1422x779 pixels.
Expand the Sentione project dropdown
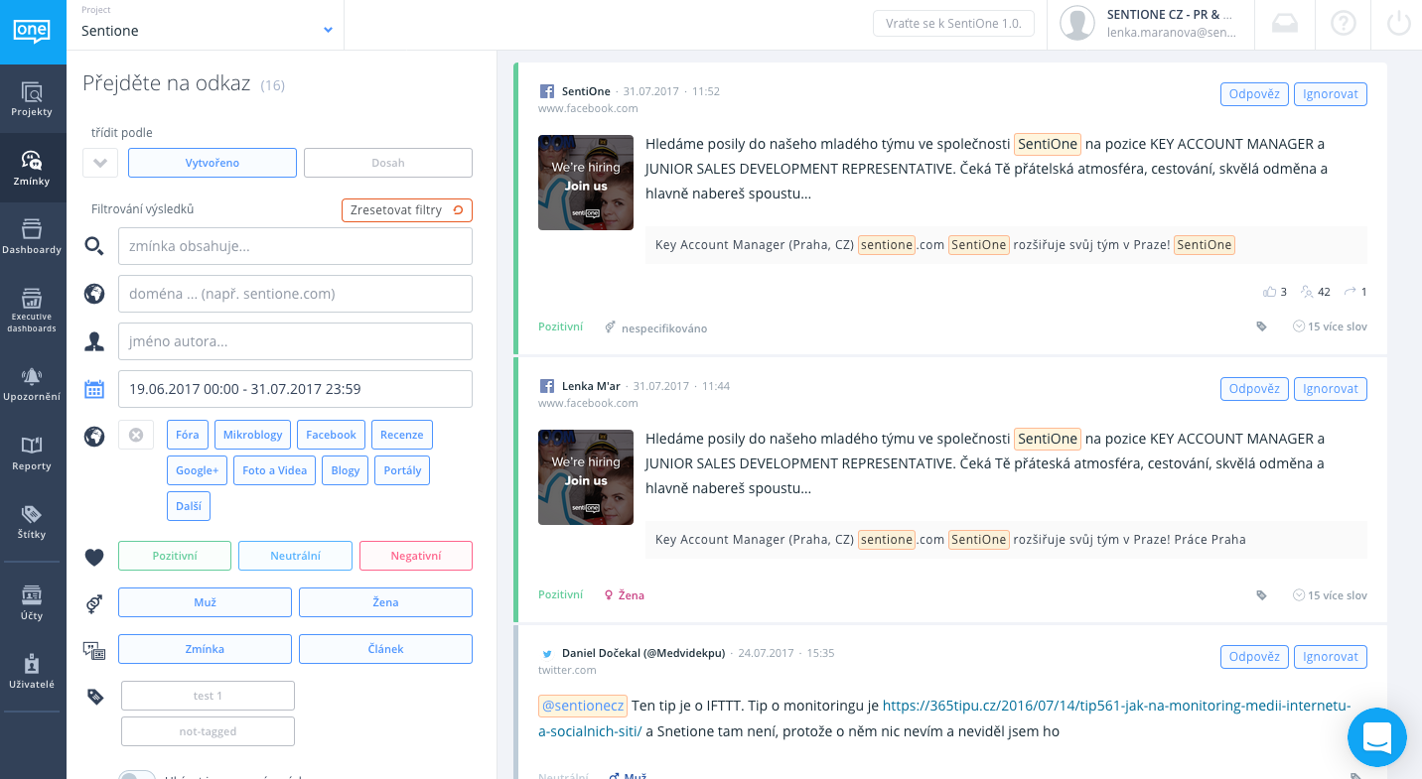[x=328, y=31]
